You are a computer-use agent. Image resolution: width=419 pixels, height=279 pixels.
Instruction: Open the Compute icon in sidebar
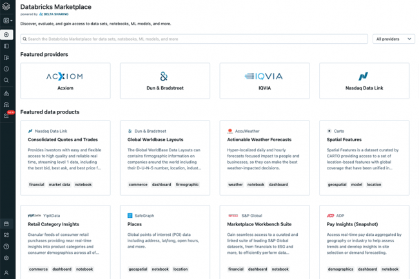tap(6, 104)
